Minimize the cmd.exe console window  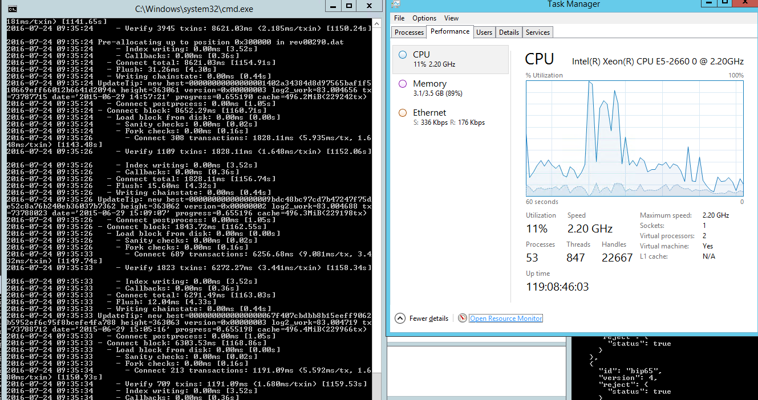(333, 6)
